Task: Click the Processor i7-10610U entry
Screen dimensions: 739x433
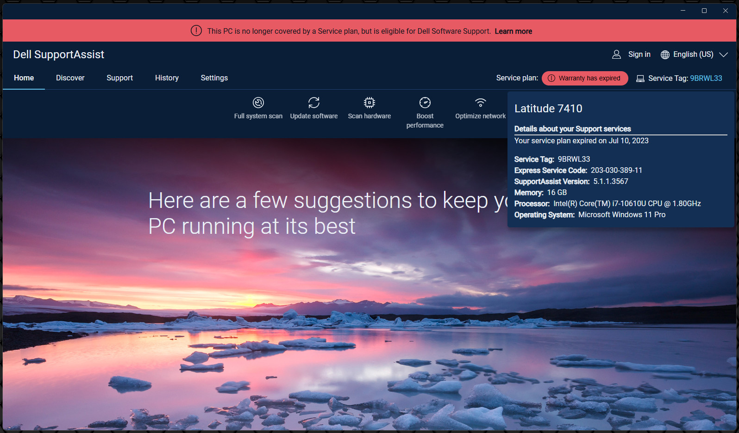Action: coord(607,204)
